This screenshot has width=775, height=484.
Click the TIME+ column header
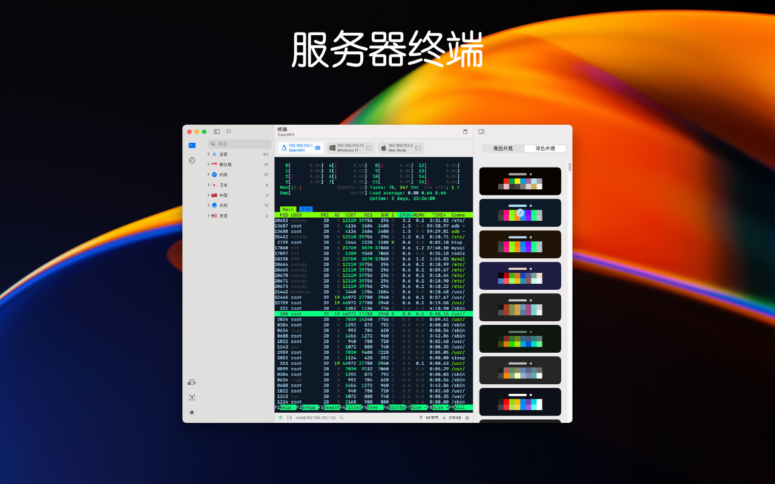[439, 215]
